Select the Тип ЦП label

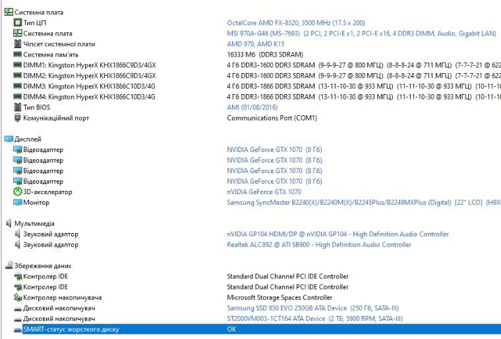click(34, 22)
